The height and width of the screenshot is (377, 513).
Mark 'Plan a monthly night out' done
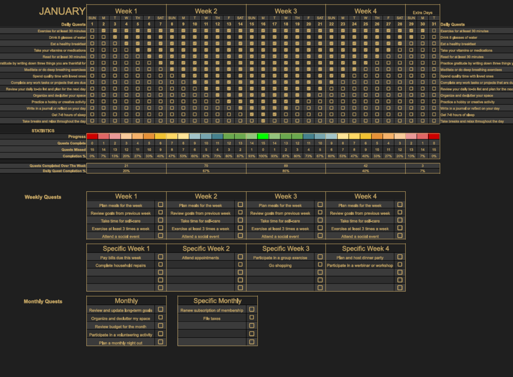(x=160, y=342)
